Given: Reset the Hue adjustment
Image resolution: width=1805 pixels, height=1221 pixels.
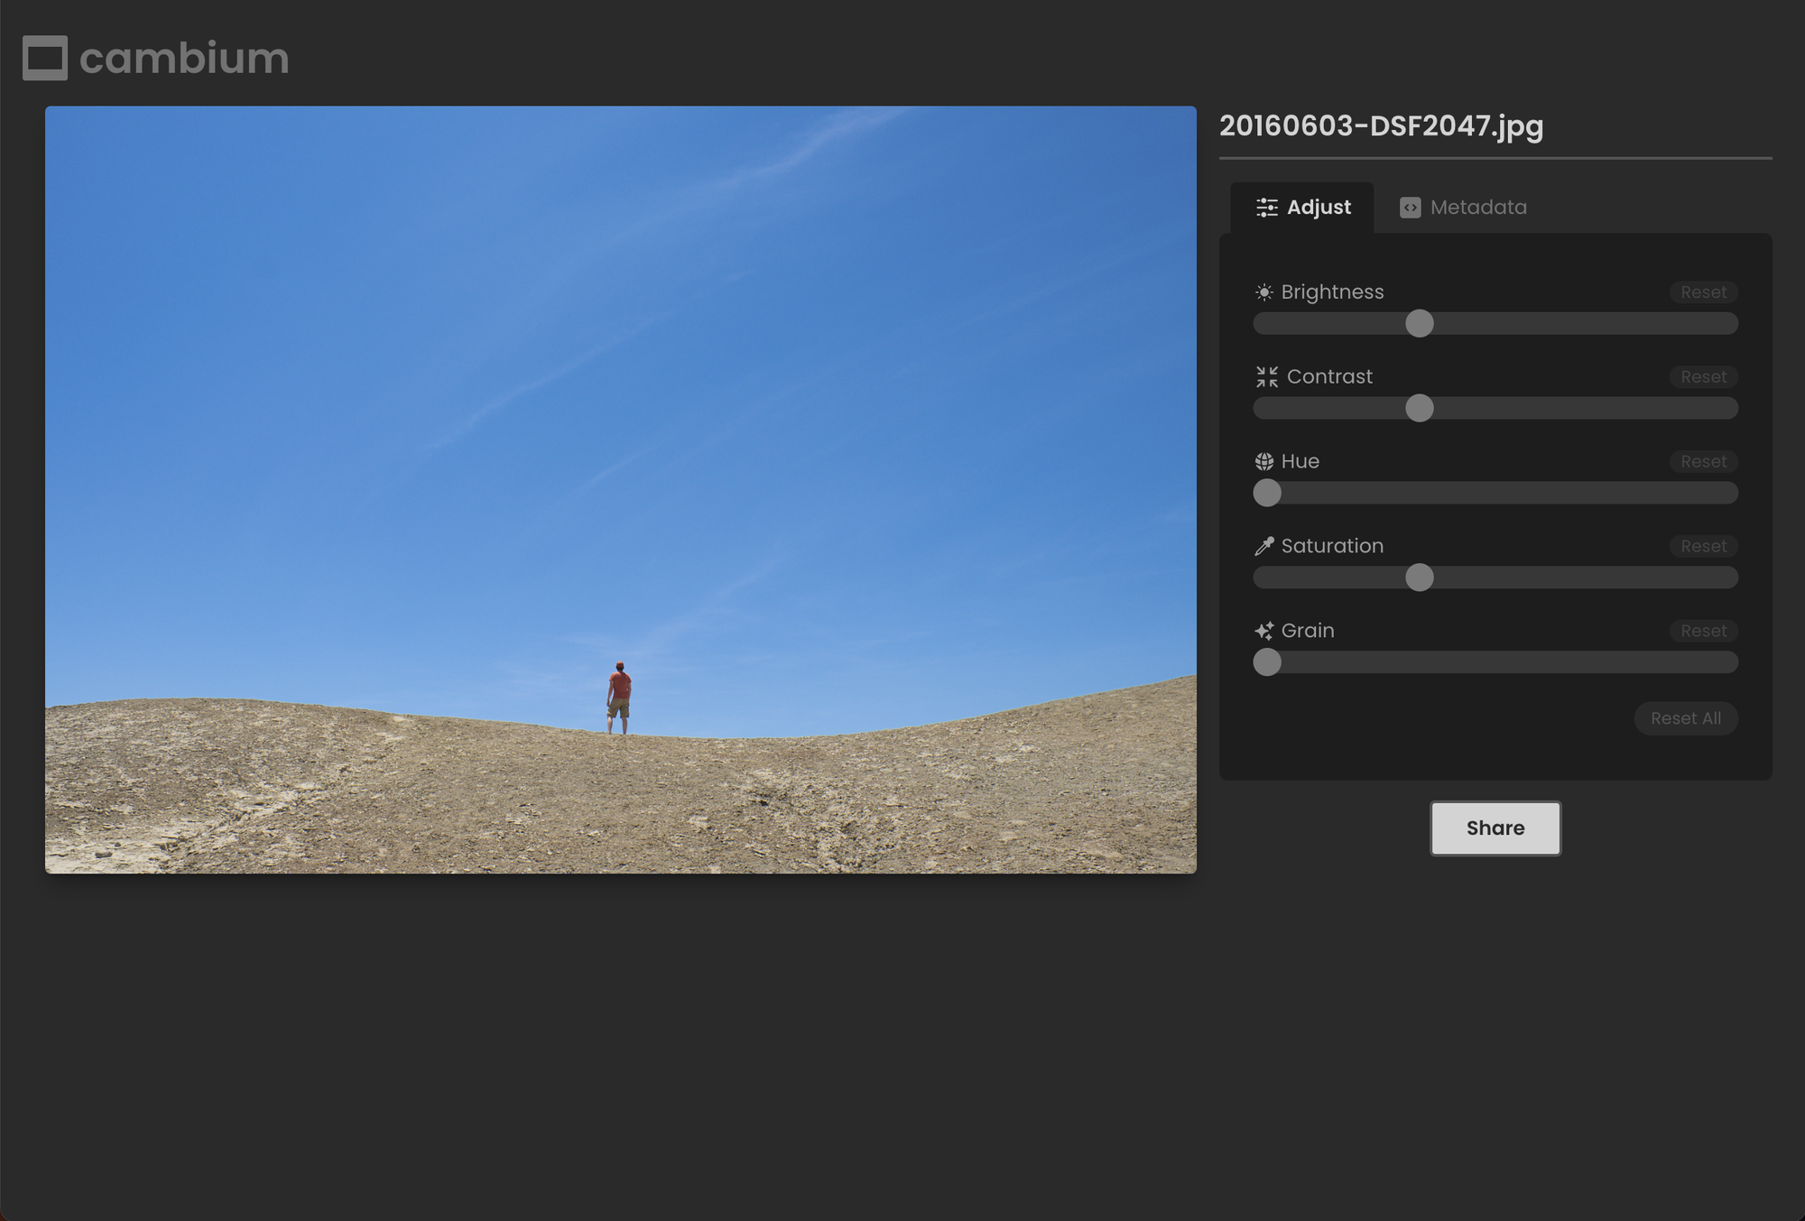Looking at the screenshot, I should (1703, 462).
